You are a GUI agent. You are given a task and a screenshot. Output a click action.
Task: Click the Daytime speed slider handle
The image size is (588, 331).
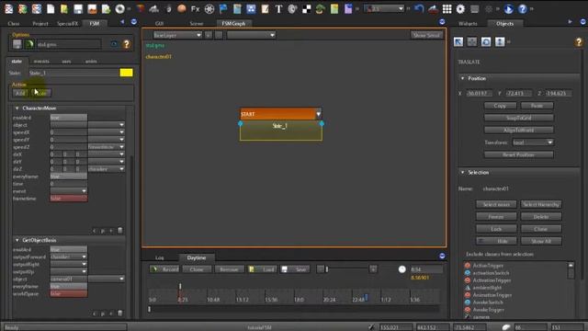click(x=327, y=269)
